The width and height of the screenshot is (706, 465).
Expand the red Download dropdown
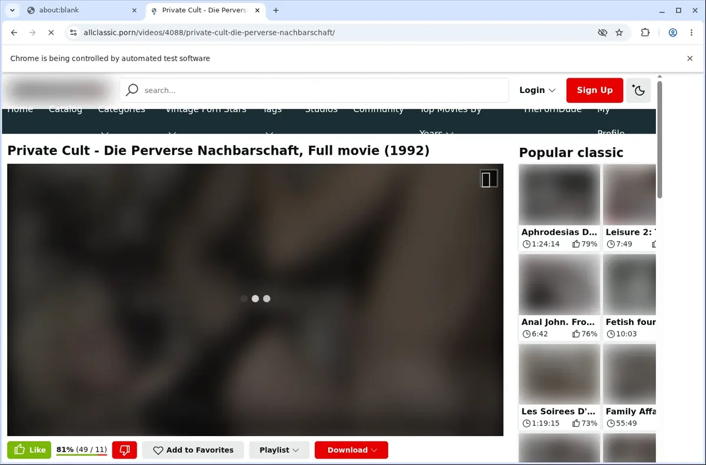[351, 450]
